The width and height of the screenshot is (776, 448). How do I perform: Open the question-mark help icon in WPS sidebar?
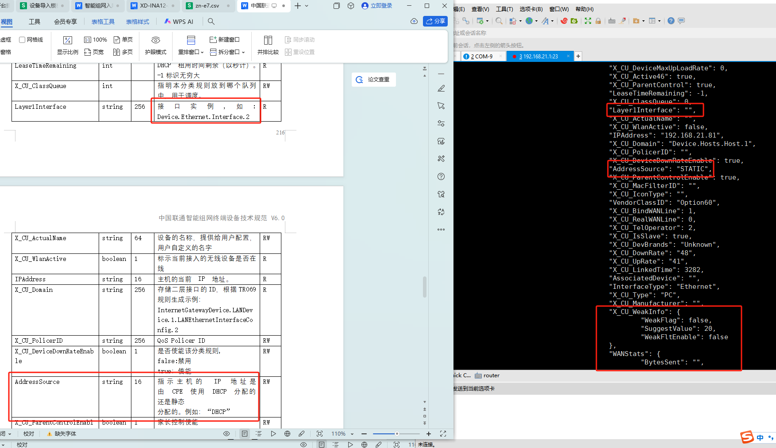(x=441, y=176)
